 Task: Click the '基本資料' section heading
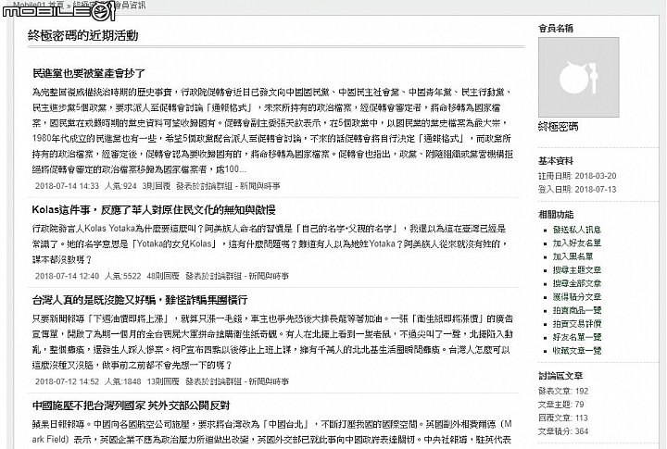click(556, 161)
